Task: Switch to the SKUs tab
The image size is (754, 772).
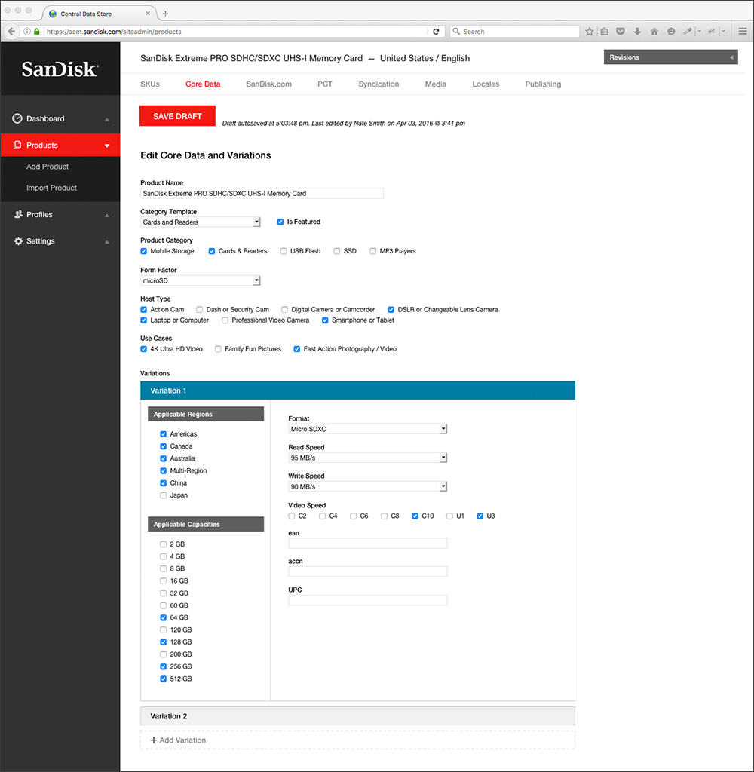Action: (x=150, y=84)
